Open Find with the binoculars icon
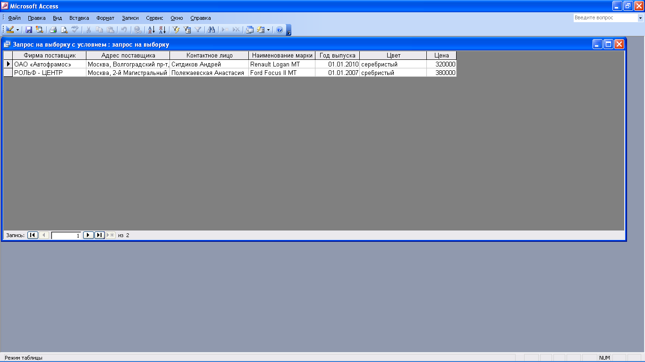 click(x=212, y=30)
